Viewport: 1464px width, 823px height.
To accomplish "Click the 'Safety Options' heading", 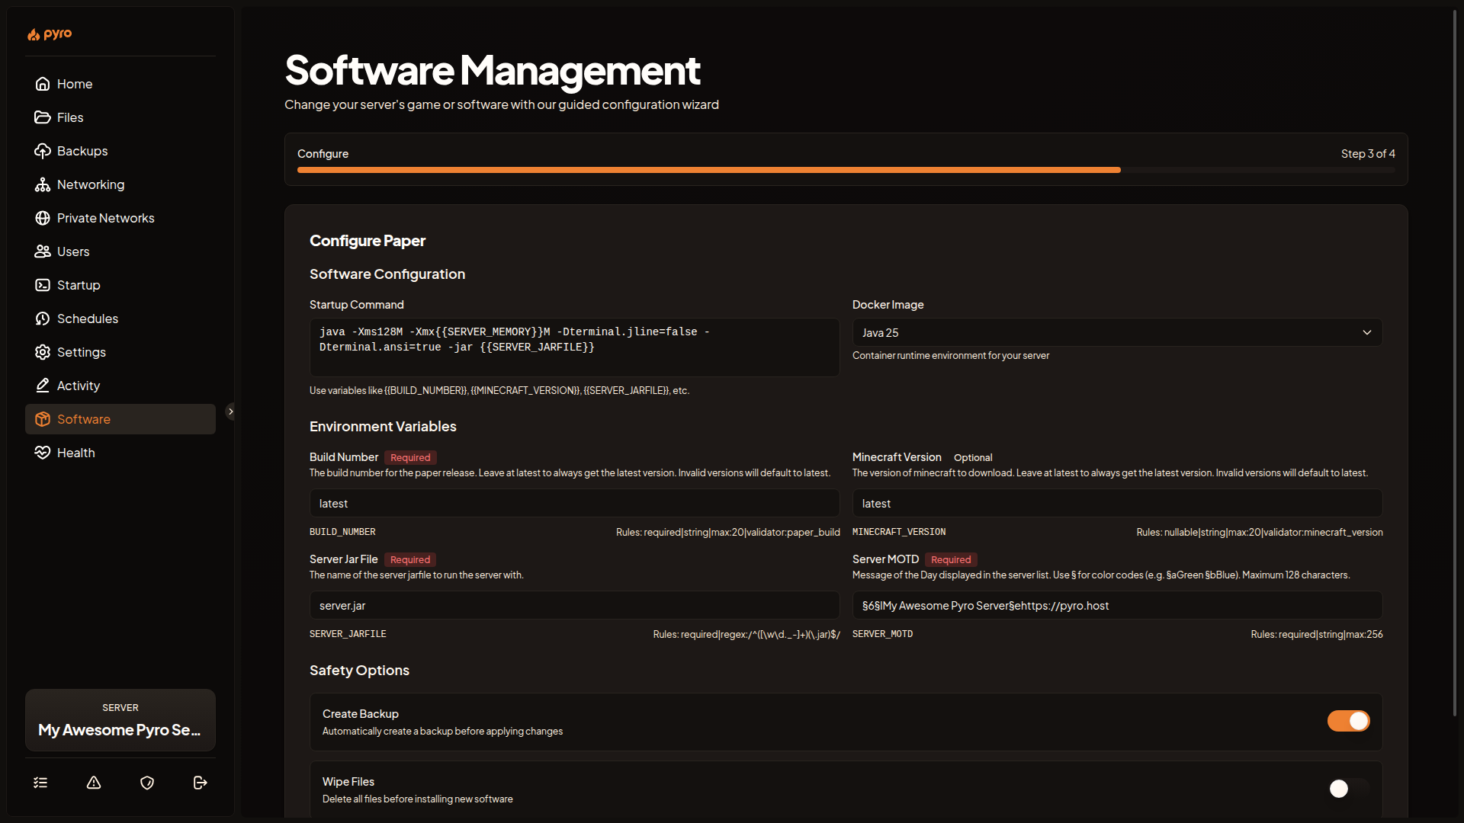I will 359,671.
